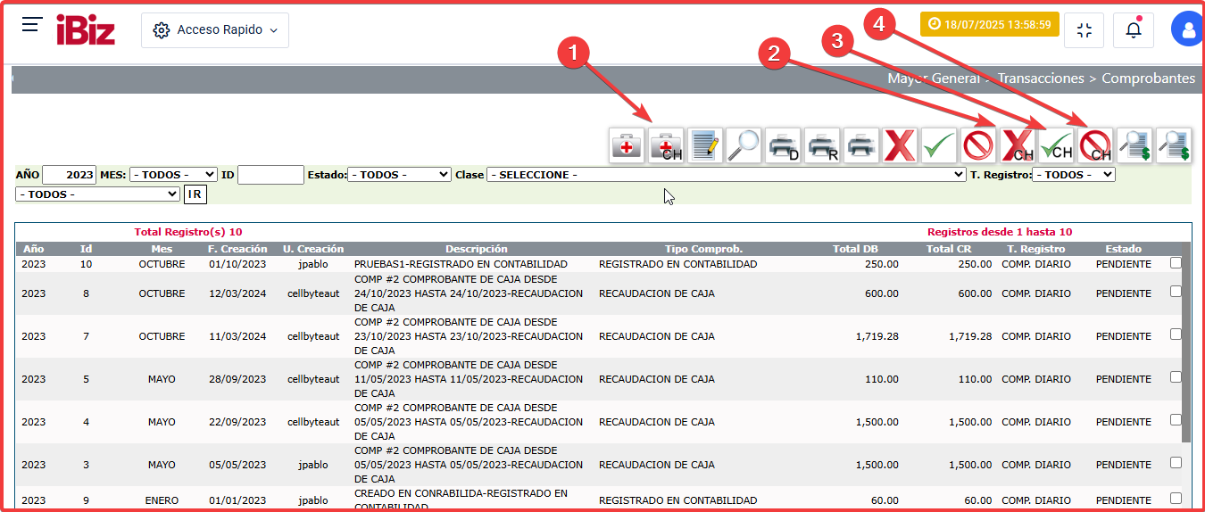Click the Total CR column header
This screenshot has height=512, width=1205.
click(x=949, y=249)
